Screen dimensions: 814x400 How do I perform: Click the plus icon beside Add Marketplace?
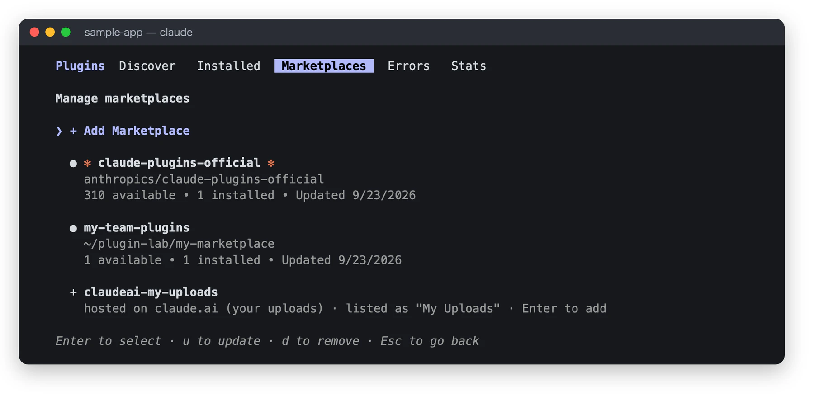click(73, 131)
